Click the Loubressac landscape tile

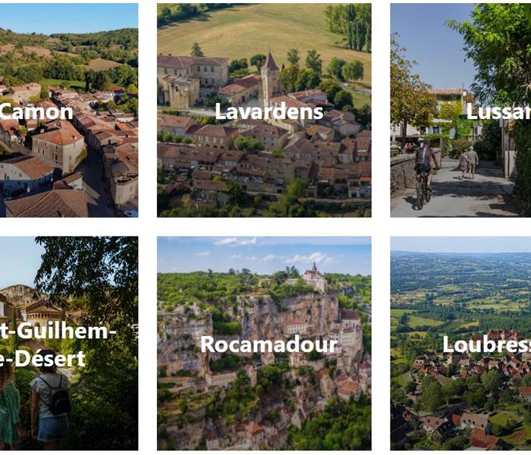click(460, 344)
